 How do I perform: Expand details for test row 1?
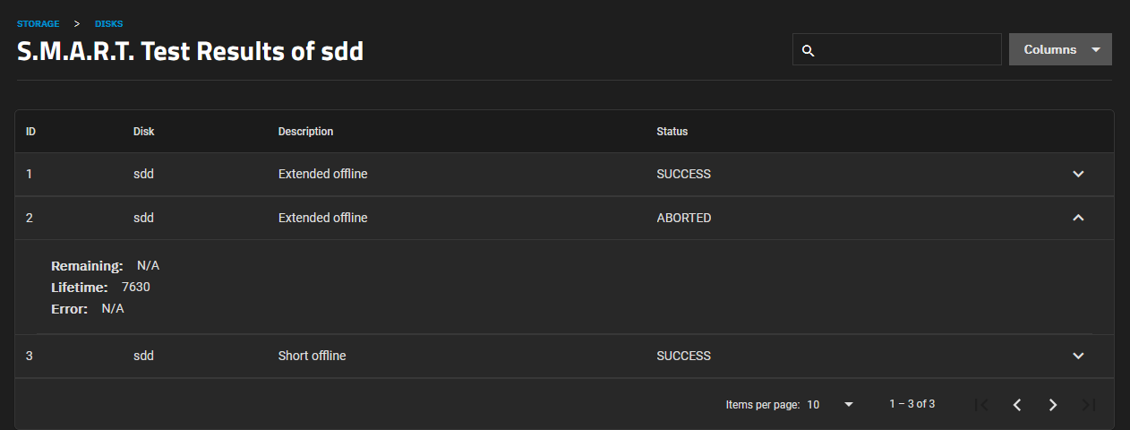pos(1078,174)
